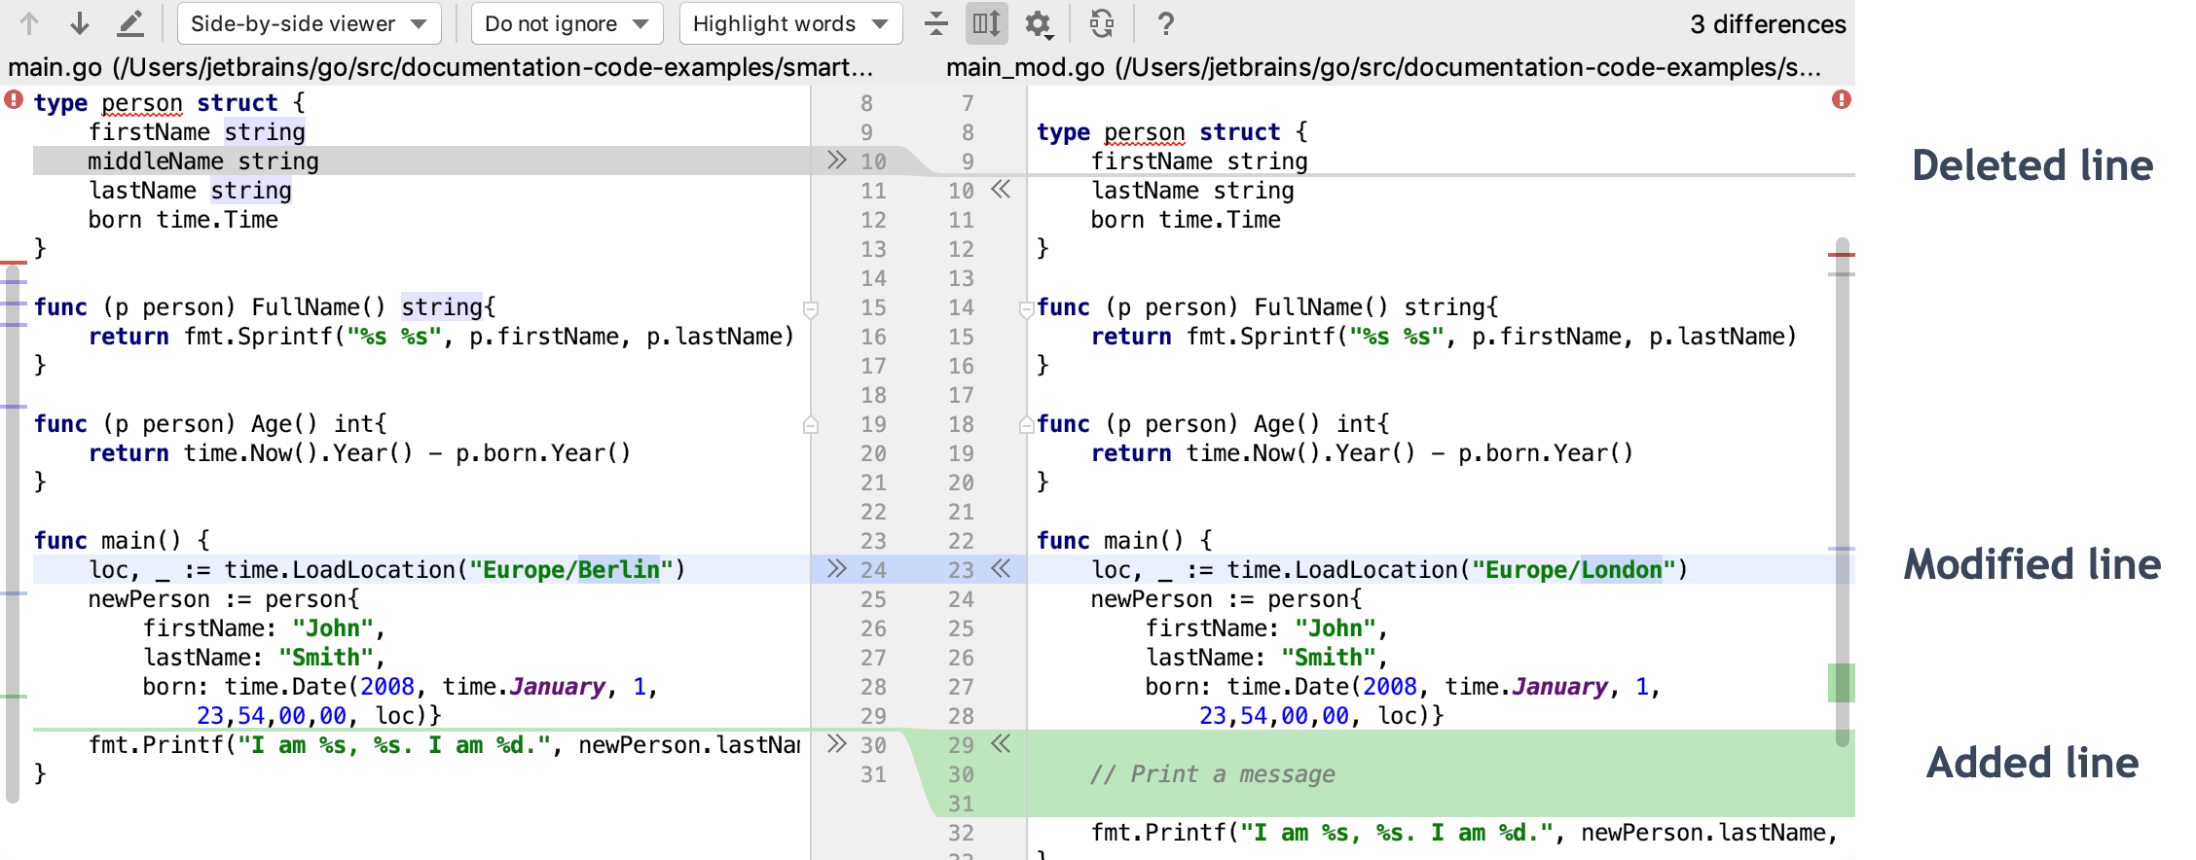Click 'person' struct name in right editor
2196x860 pixels.
(x=1145, y=132)
